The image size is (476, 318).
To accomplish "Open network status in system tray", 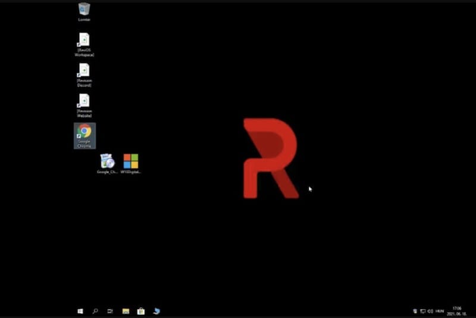I will point(423,311).
